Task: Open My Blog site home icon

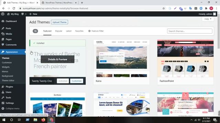Action: [8, 14]
